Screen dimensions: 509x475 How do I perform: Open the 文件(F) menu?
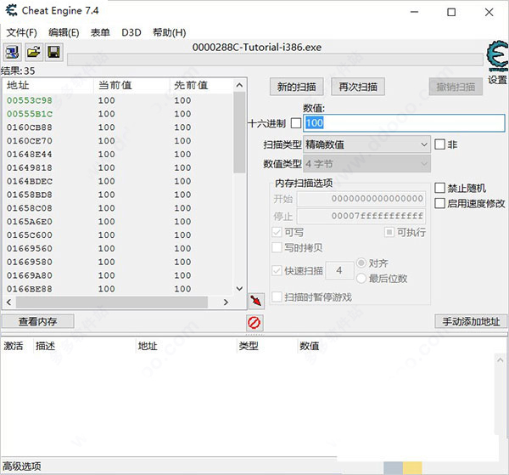22,32
